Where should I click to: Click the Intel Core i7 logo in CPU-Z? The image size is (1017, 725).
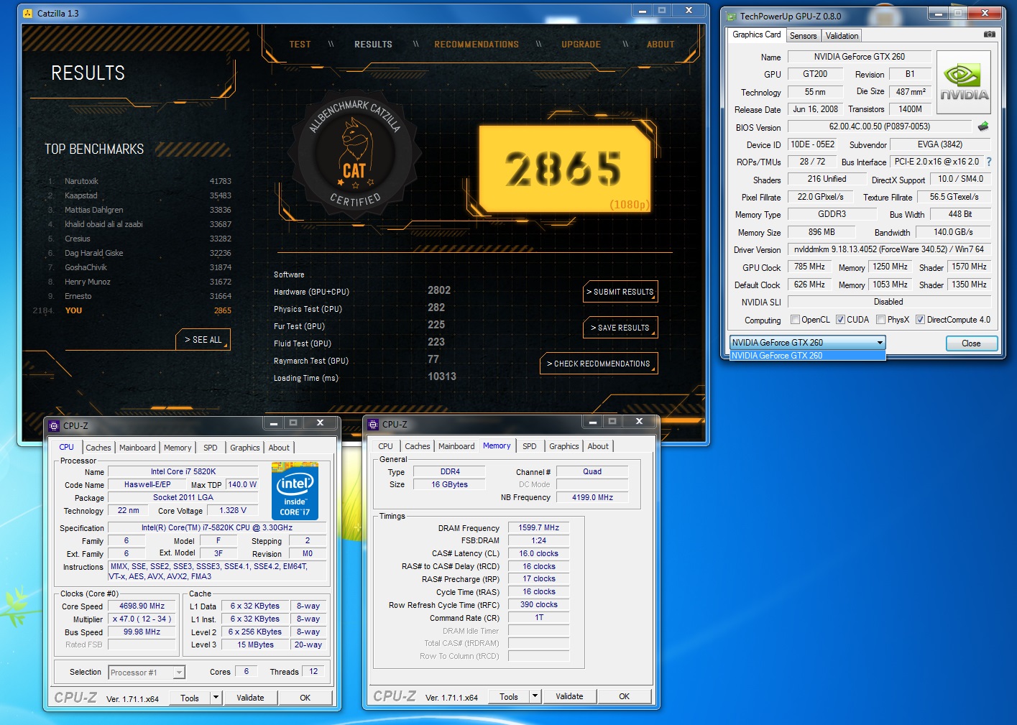pyautogui.click(x=295, y=491)
